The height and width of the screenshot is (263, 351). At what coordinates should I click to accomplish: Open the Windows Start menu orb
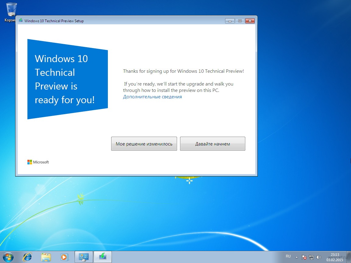(8, 257)
